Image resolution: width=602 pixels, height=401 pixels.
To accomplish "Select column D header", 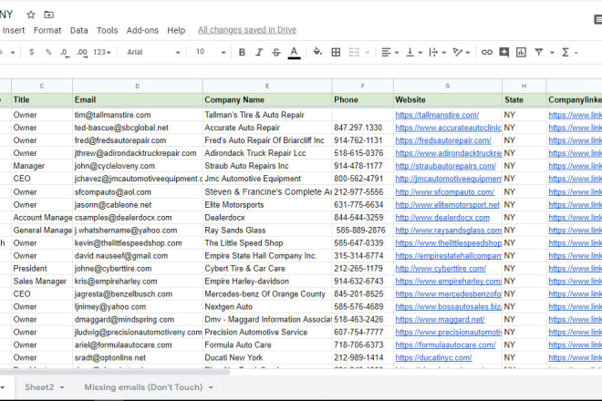I will pos(138,86).
